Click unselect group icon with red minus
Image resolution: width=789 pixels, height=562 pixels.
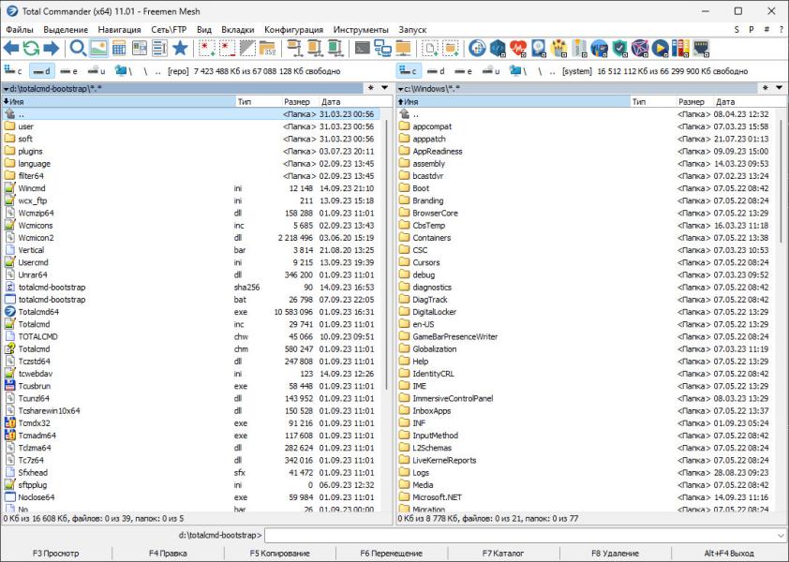[x=228, y=49]
